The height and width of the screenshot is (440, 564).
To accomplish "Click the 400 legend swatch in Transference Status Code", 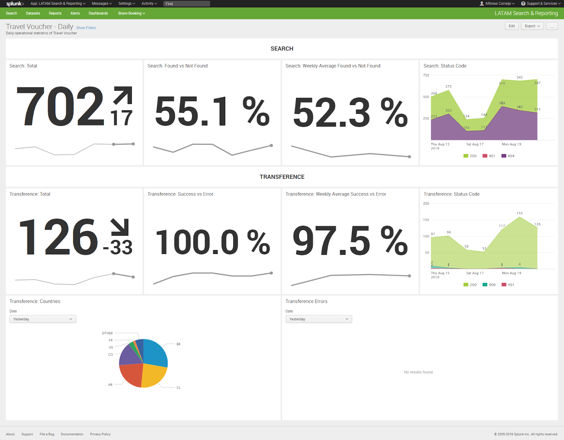I will pyautogui.click(x=485, y=285).
